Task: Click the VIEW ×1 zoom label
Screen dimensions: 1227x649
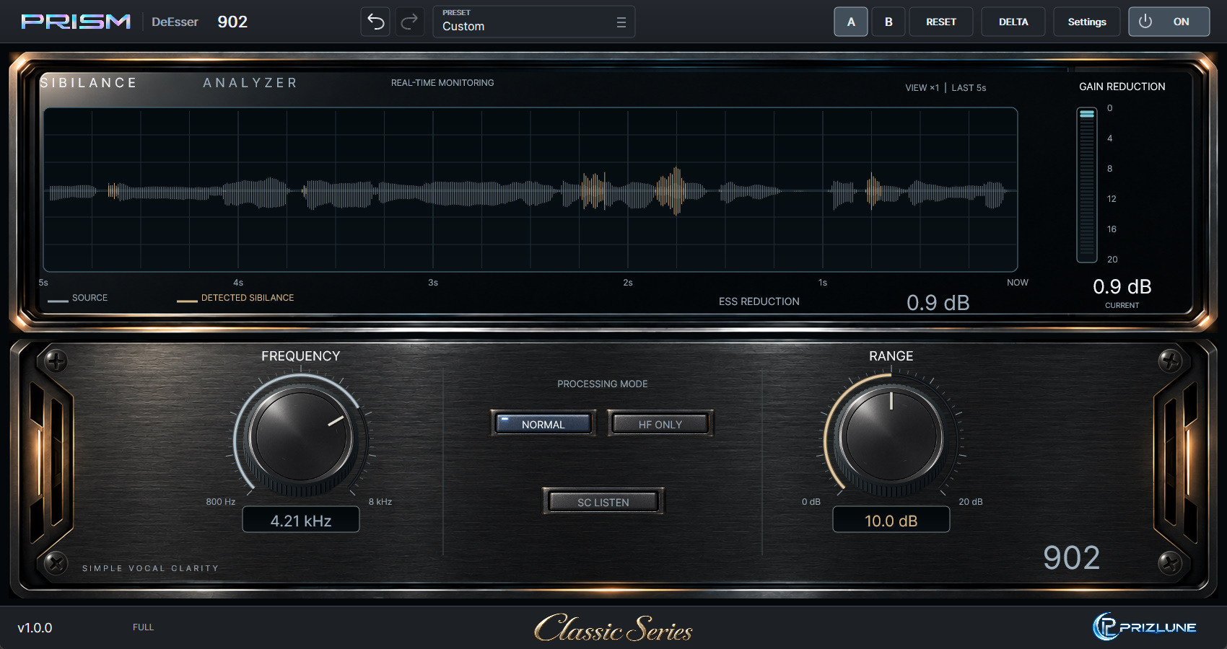Action: pyautogui.click(x=922, y=88)
